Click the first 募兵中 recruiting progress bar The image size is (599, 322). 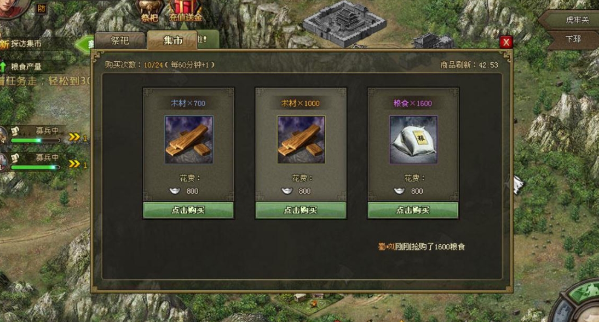click(35, 140)
